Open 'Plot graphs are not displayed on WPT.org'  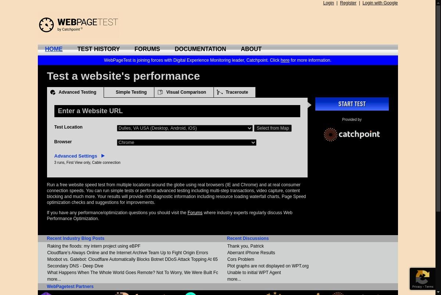coord(268,266)
